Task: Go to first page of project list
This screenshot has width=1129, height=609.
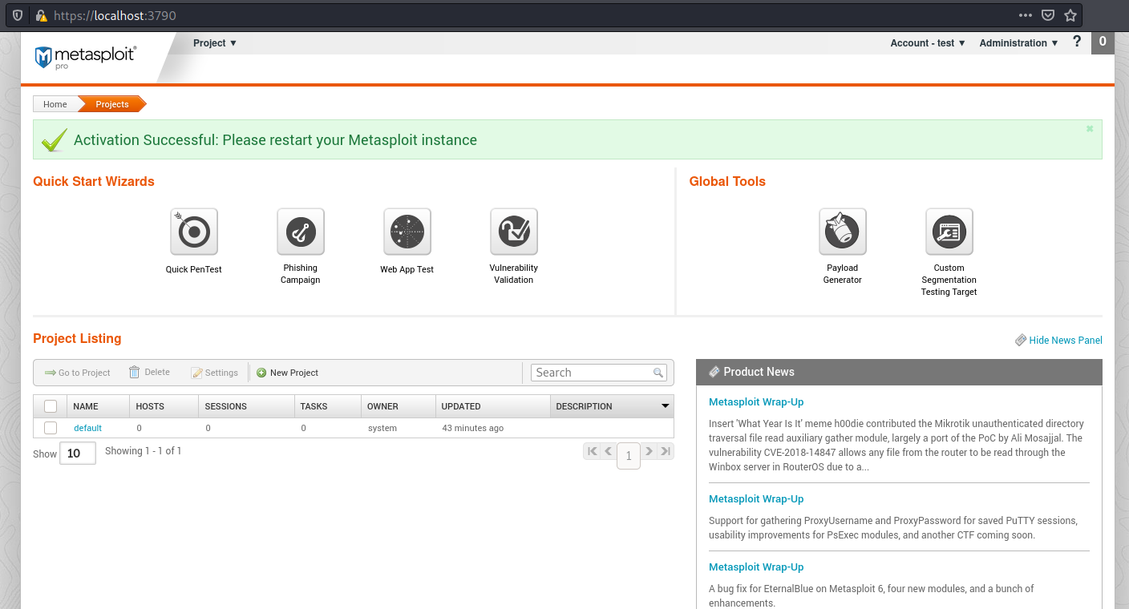Action: coord(593,451)
